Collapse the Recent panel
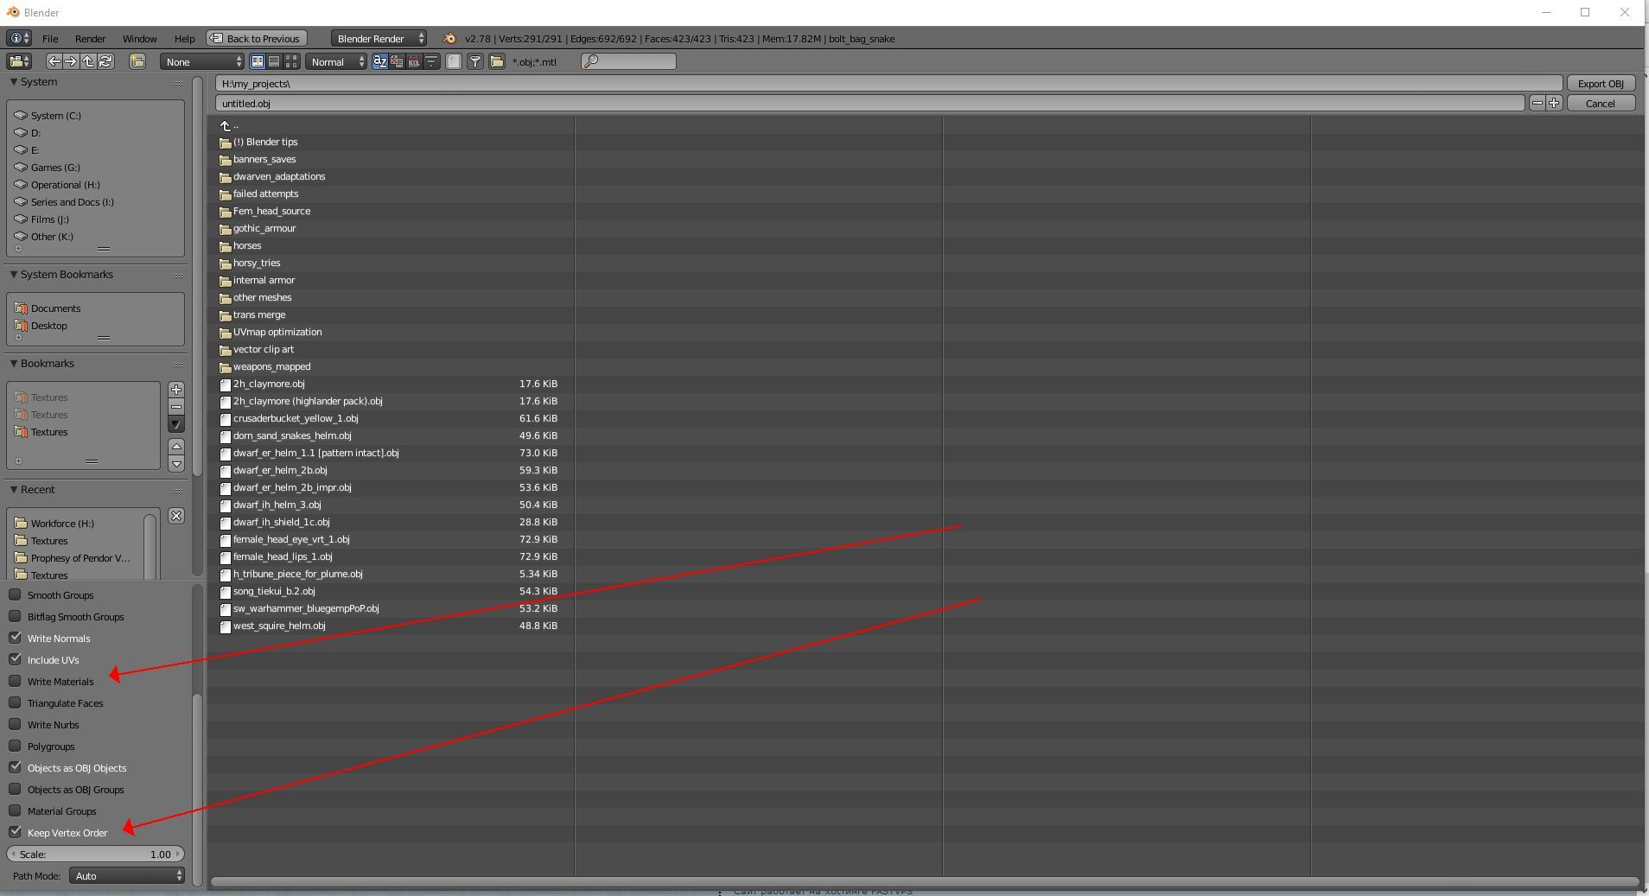This screenshot has width=1649, height=896. (14, 489)
